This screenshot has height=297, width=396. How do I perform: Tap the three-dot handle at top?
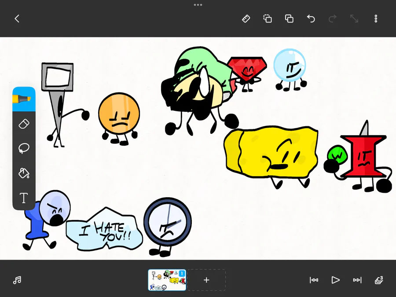pyautogui.click(x=198, y=5)
